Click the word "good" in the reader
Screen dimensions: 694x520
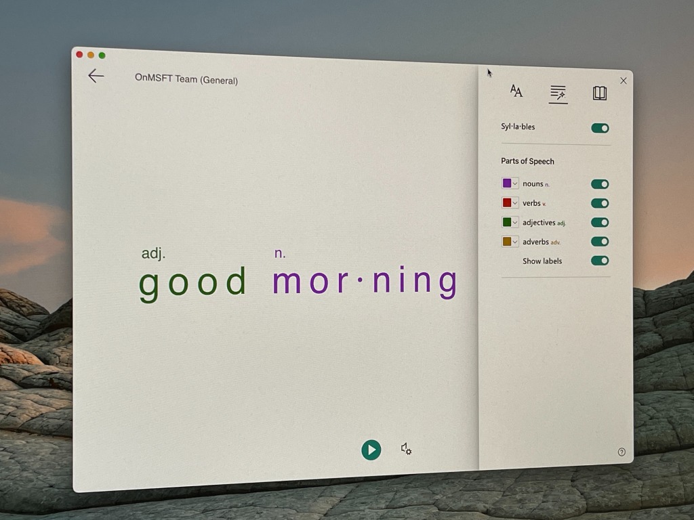[x=193, y=282]
